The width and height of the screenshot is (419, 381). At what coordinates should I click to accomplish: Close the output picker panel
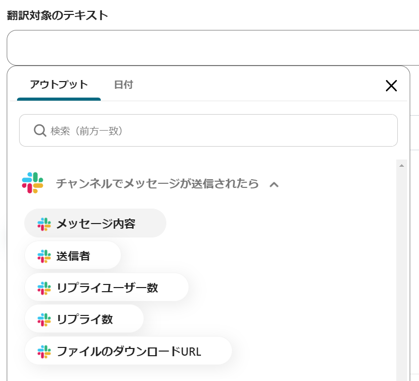(x=391, y=86)
